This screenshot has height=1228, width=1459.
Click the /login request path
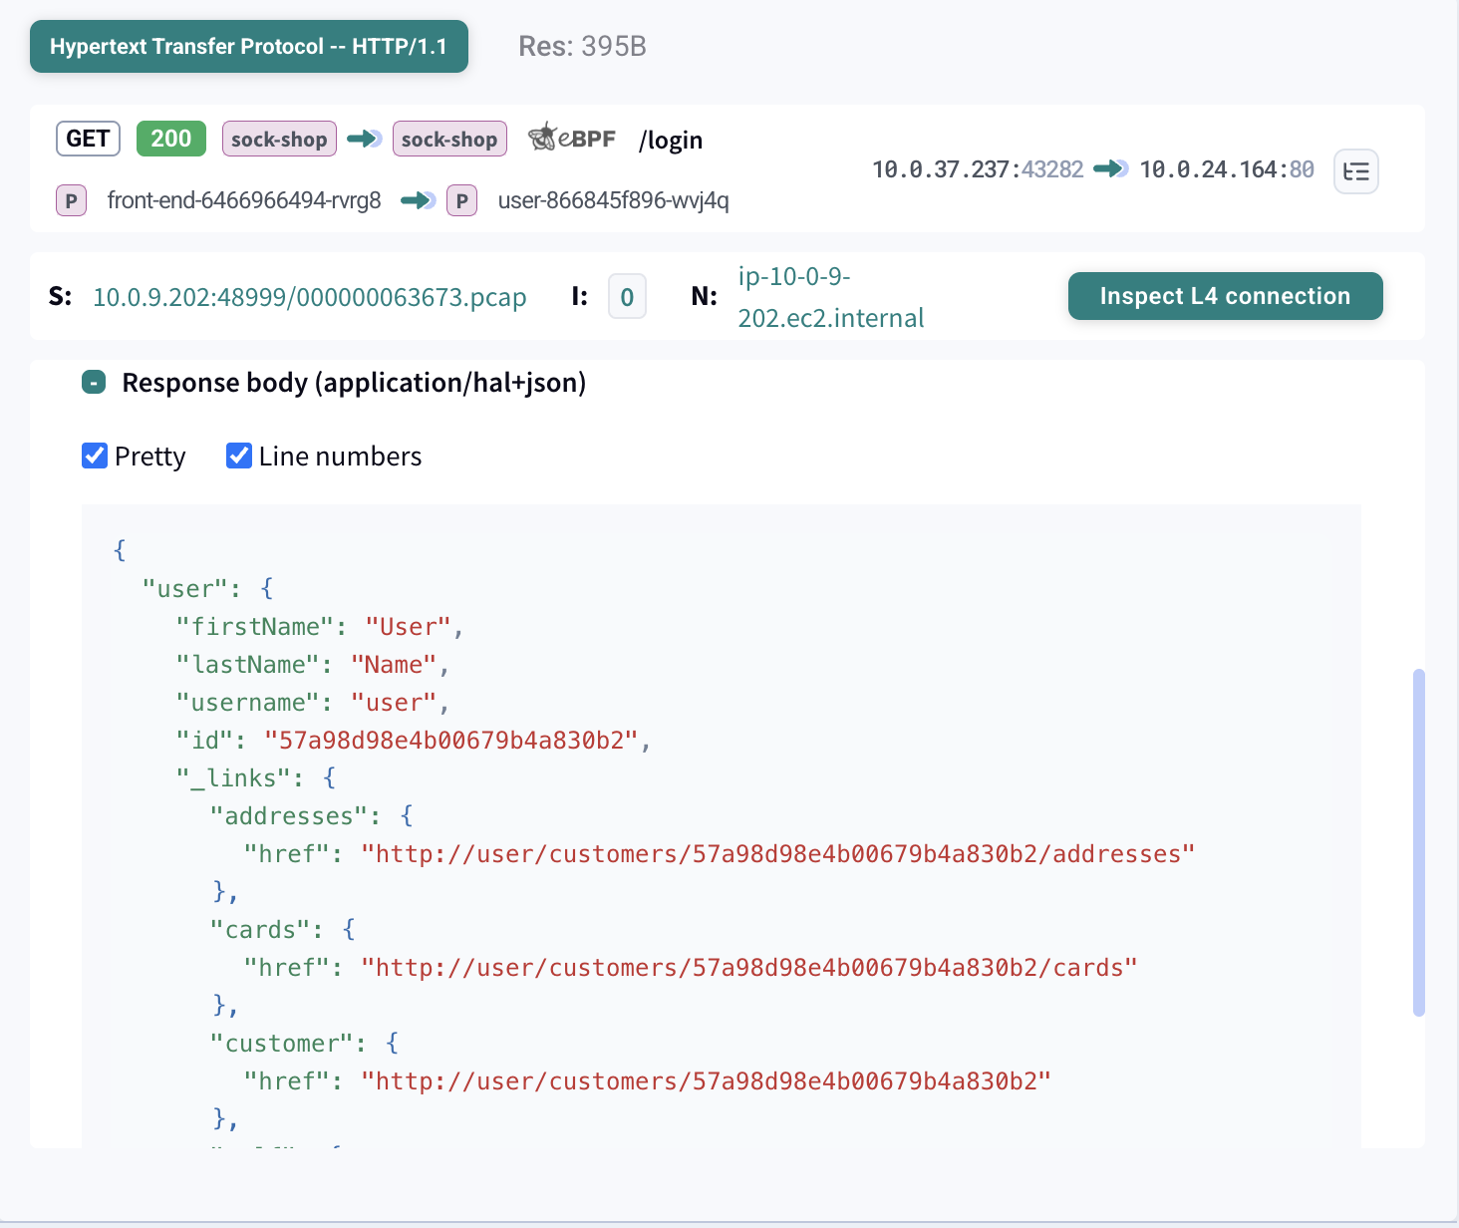670,140
